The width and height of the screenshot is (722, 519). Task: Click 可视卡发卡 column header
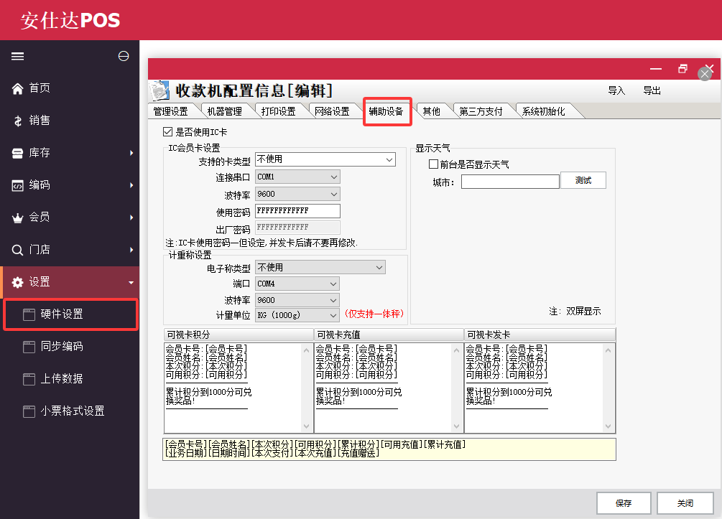[x=540, y=335]
